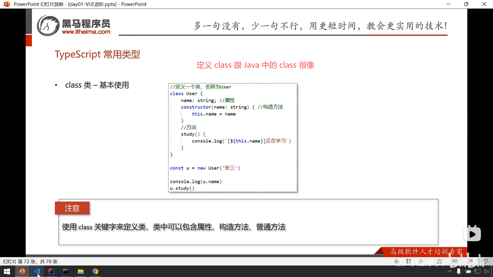Toggle the microphone tray icon

click(x=459, y=271)
